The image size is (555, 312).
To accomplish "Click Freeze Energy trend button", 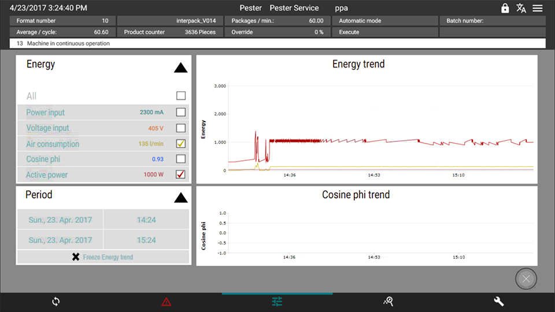I will (102, 257).
